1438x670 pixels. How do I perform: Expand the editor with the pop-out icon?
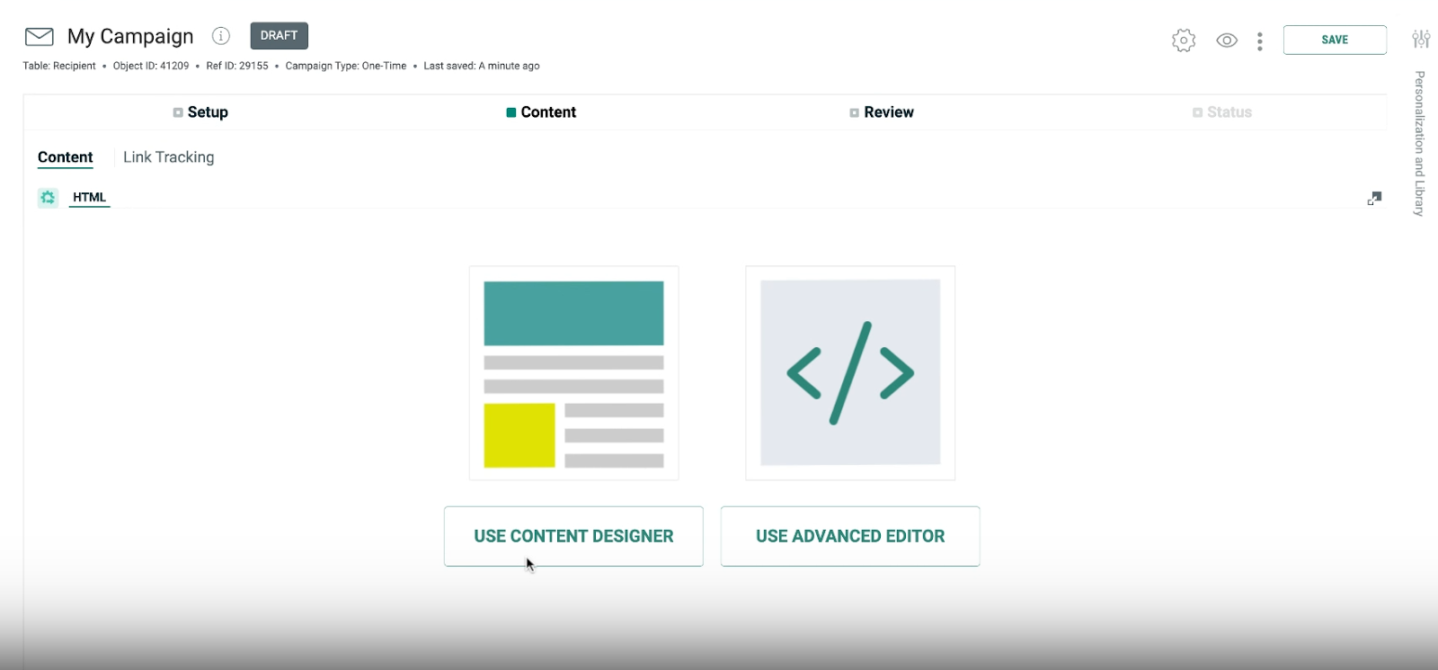[1374, 198]
